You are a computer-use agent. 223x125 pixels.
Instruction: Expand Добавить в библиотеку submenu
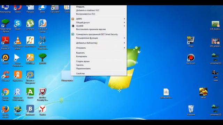(98, 43)
